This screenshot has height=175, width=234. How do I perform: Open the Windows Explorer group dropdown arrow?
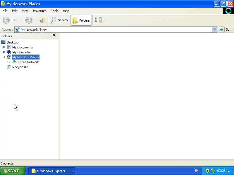pos(73,171)
